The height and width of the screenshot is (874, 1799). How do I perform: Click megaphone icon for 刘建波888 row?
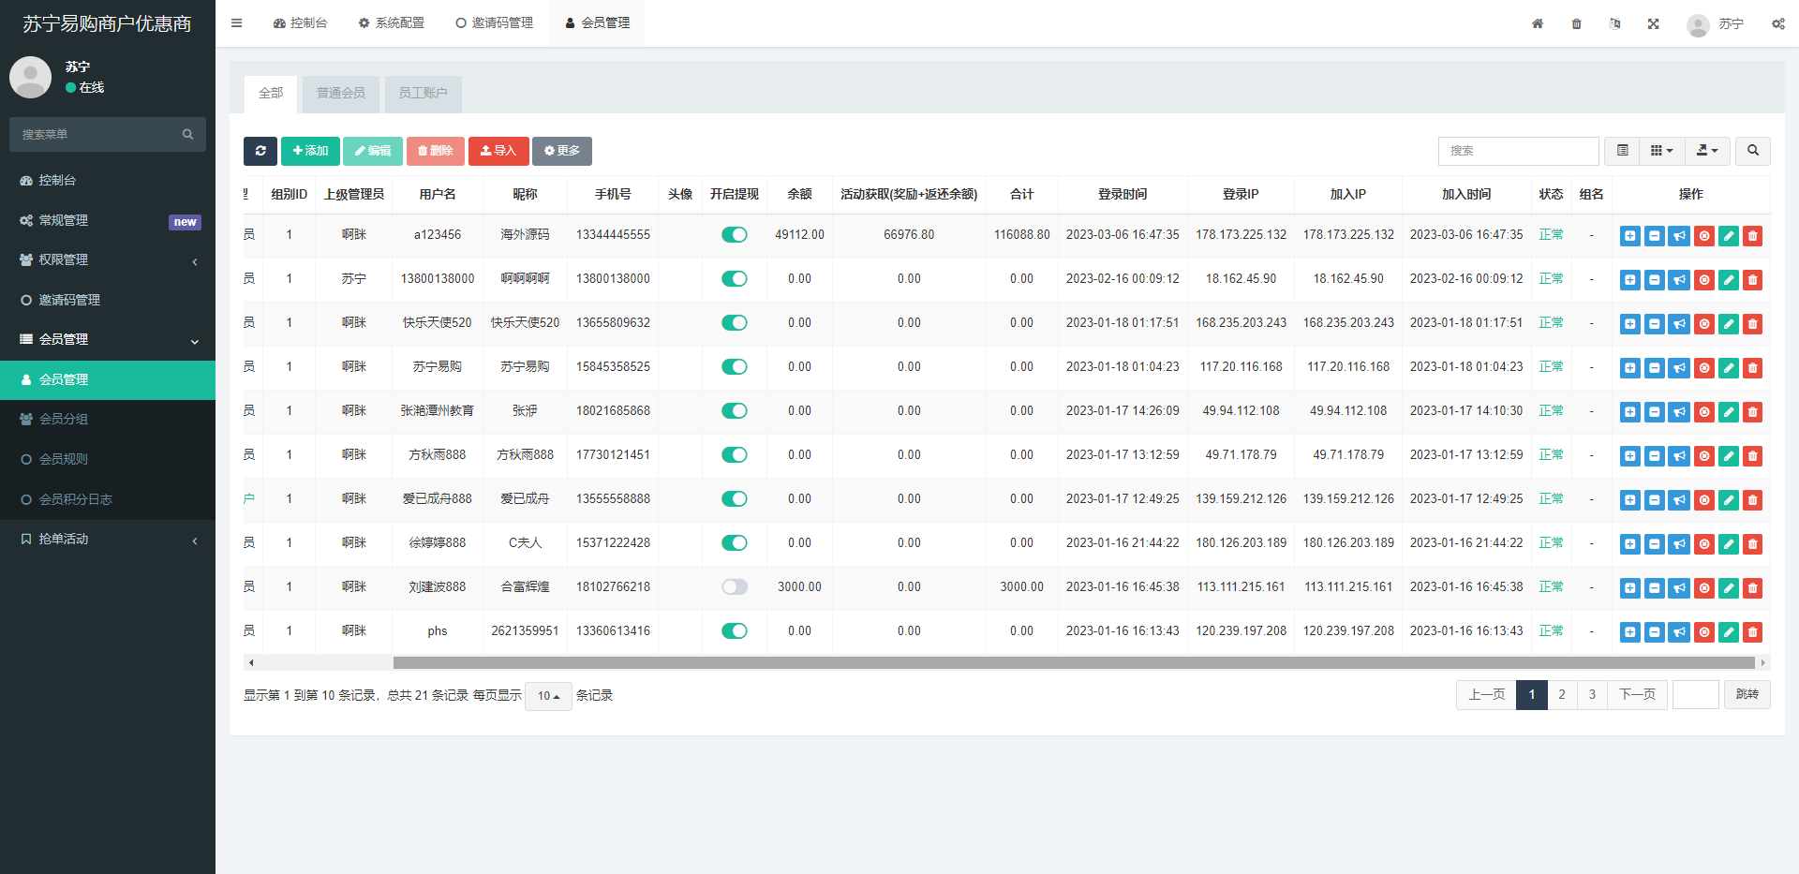pyautogui.click(x=1679, y=588)
